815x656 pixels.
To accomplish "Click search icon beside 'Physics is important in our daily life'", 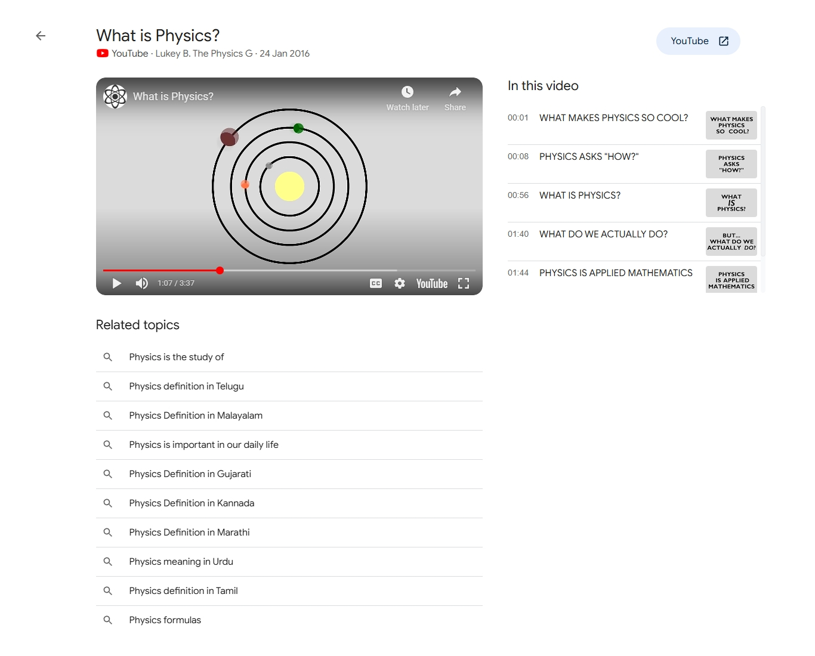I will point(108,445).
